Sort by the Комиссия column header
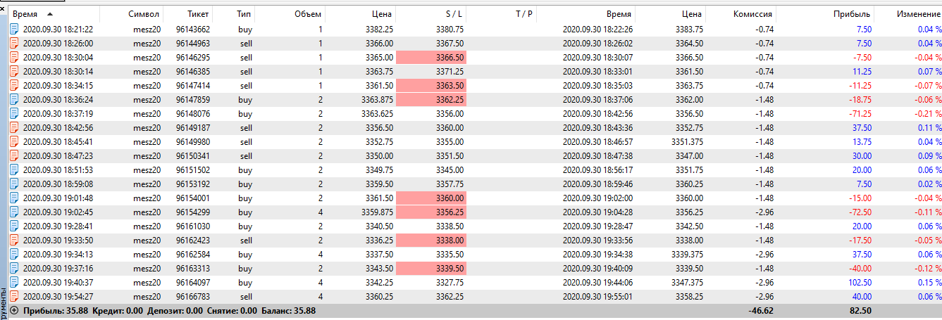This screenshot has width=942, height=320. pyautogui.click(x=752, y=13)
